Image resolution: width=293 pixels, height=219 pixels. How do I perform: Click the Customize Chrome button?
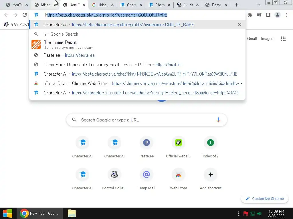(265, 198)
